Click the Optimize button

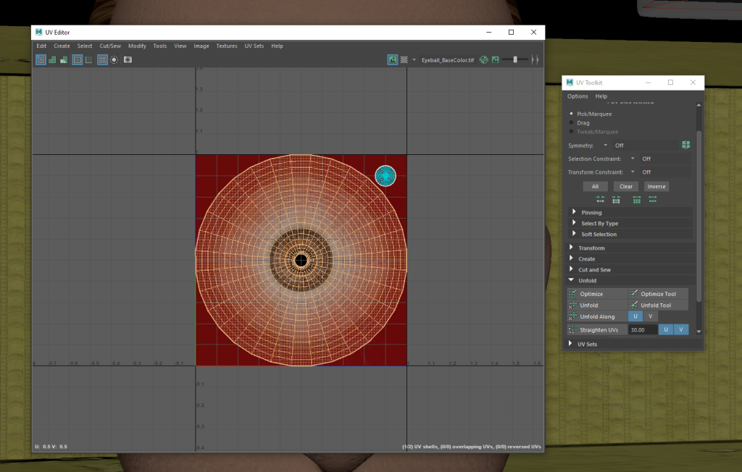pos(597,294)
